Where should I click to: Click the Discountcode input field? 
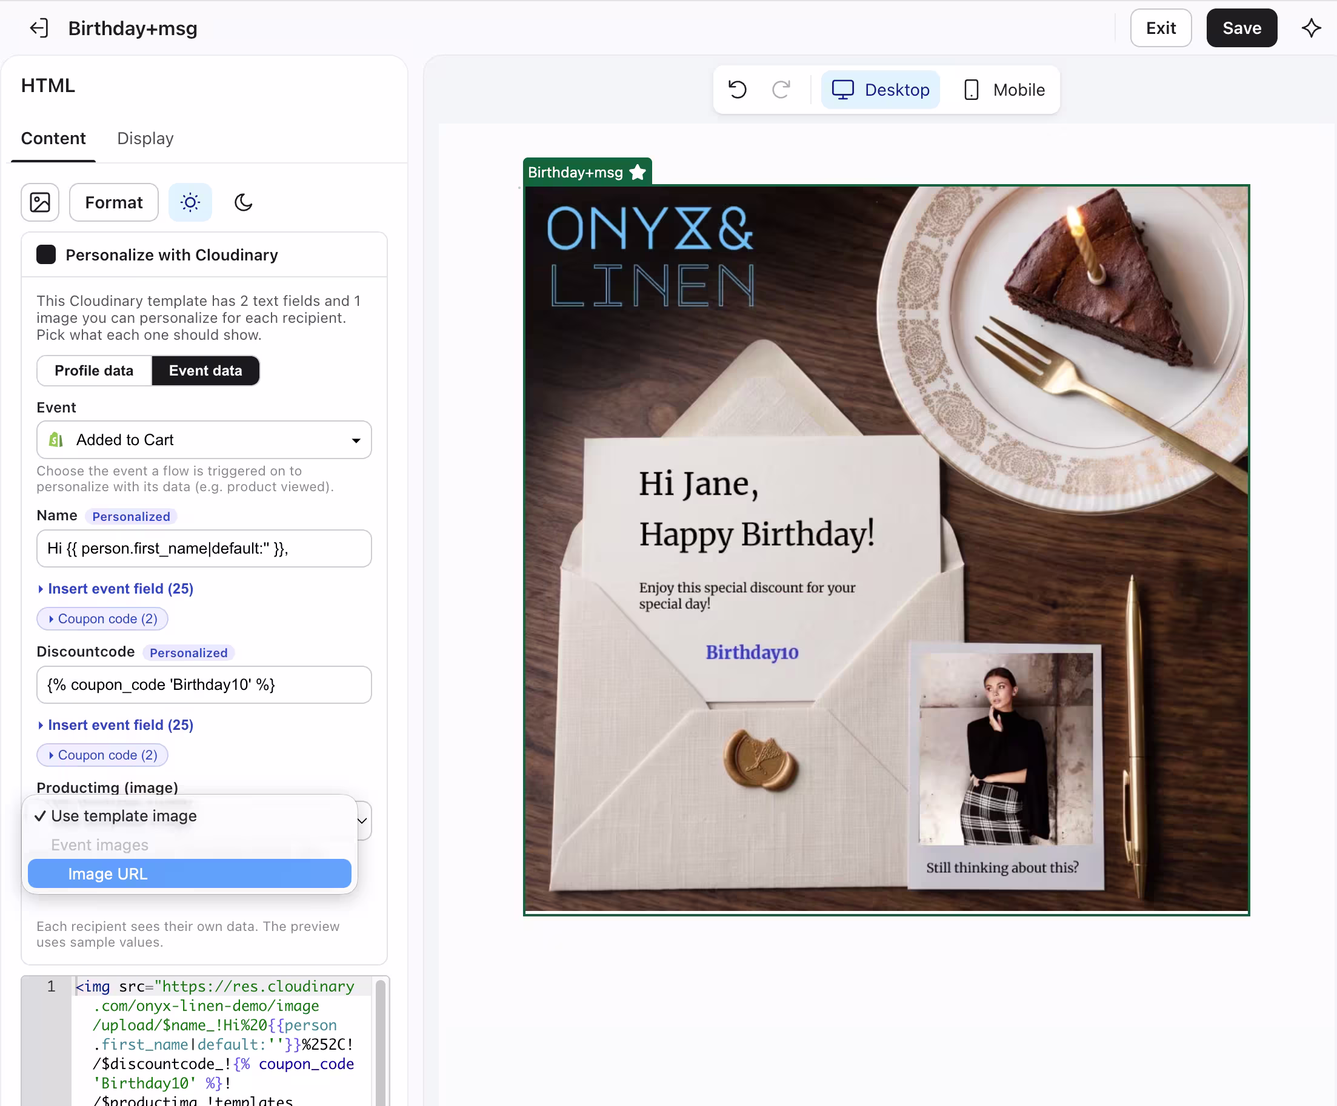pos(204,684)
